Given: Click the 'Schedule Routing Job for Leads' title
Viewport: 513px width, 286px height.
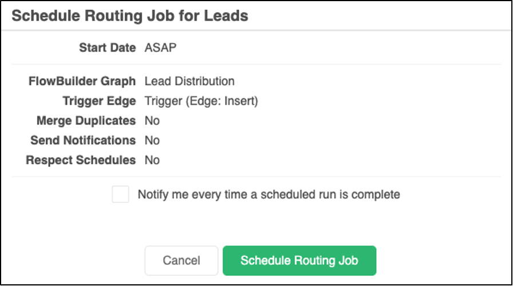Looking at the screenshot, I should coord(130,15).
